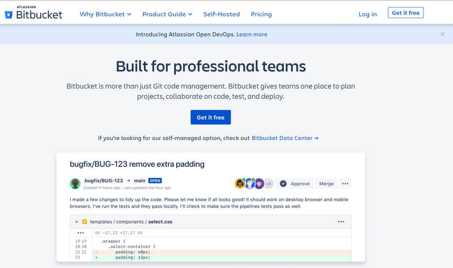Click the blue Get it free button
453x268 pixels.
211,117
